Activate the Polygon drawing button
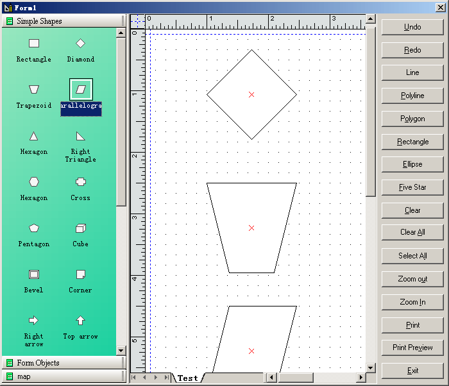 click(412, 119)
